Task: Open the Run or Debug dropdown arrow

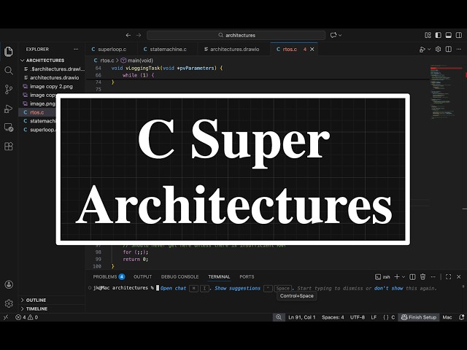Action: click(x=429, y=50)
